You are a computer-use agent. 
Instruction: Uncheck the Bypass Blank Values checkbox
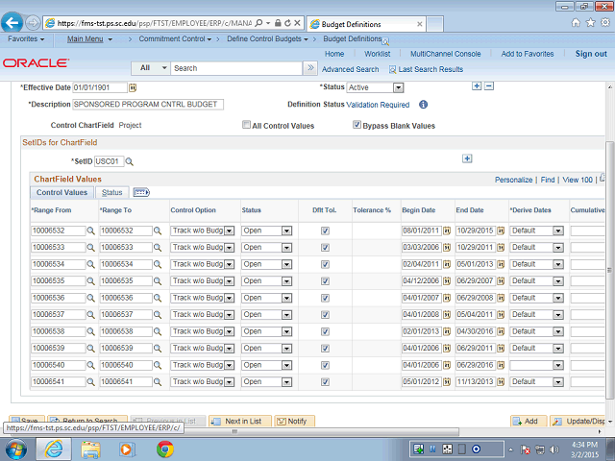tap(357, 125)
